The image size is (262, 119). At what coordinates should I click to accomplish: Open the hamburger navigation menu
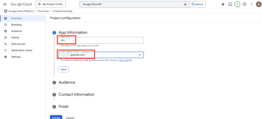click(x=5, y=4)
